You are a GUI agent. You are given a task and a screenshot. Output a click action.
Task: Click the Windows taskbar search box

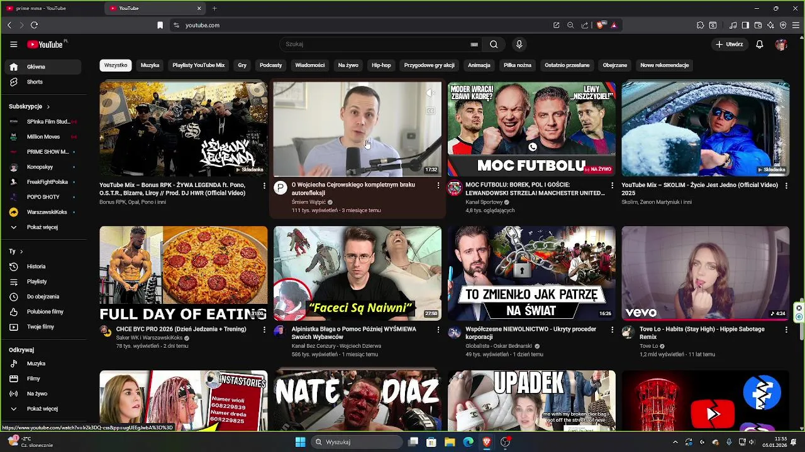pyautogui.click(x=357, y=442)
